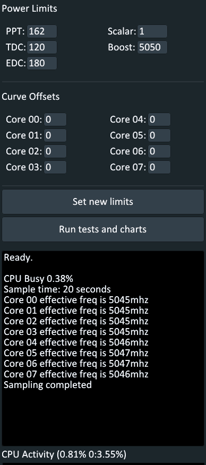Image resolution: width=206 pixels, height=465 pixels.
Task: Click the EDC input box
Action: (42, 63)
